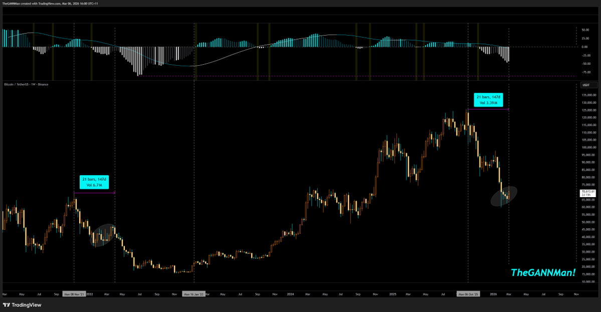Click the 30,000.00 price axis label
The width and height of the screenshot is (601, 312).
click(x=589, y=252)
